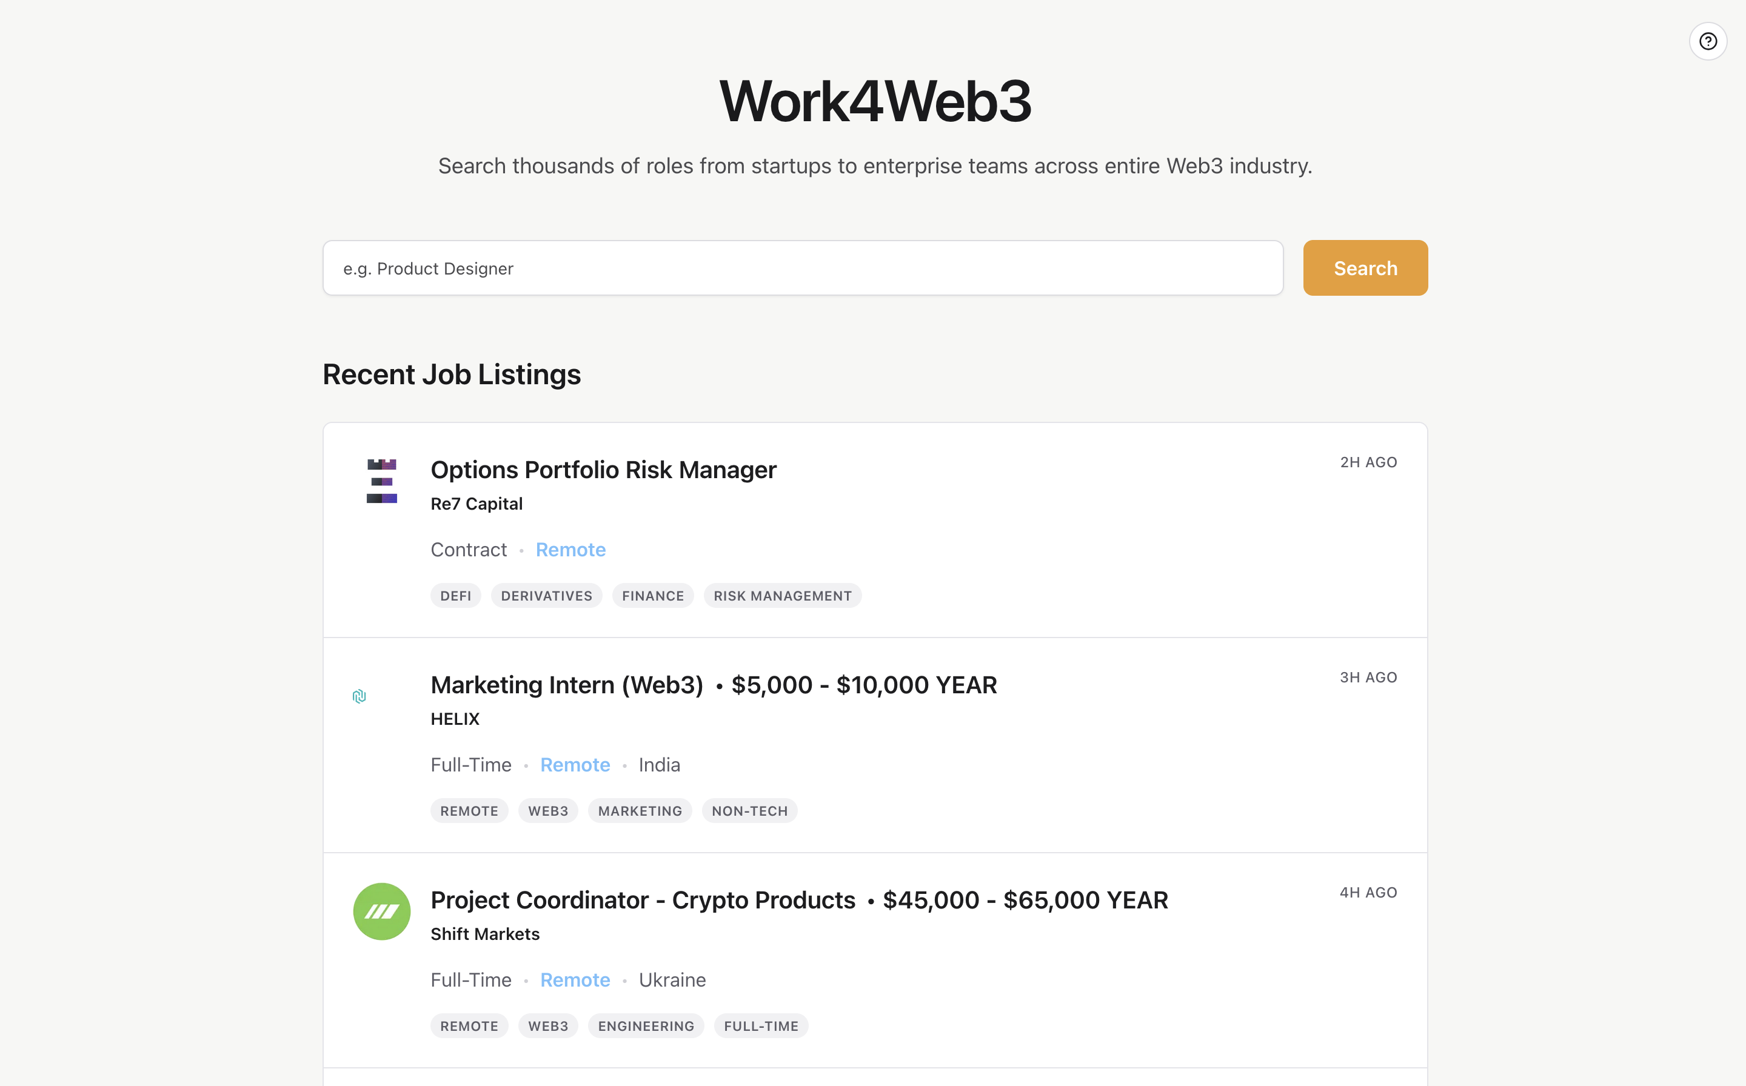Open Marketing Intern (Web3) job listing
1746x1086 pixels.
pyautogui.click(x=566, y=684)
